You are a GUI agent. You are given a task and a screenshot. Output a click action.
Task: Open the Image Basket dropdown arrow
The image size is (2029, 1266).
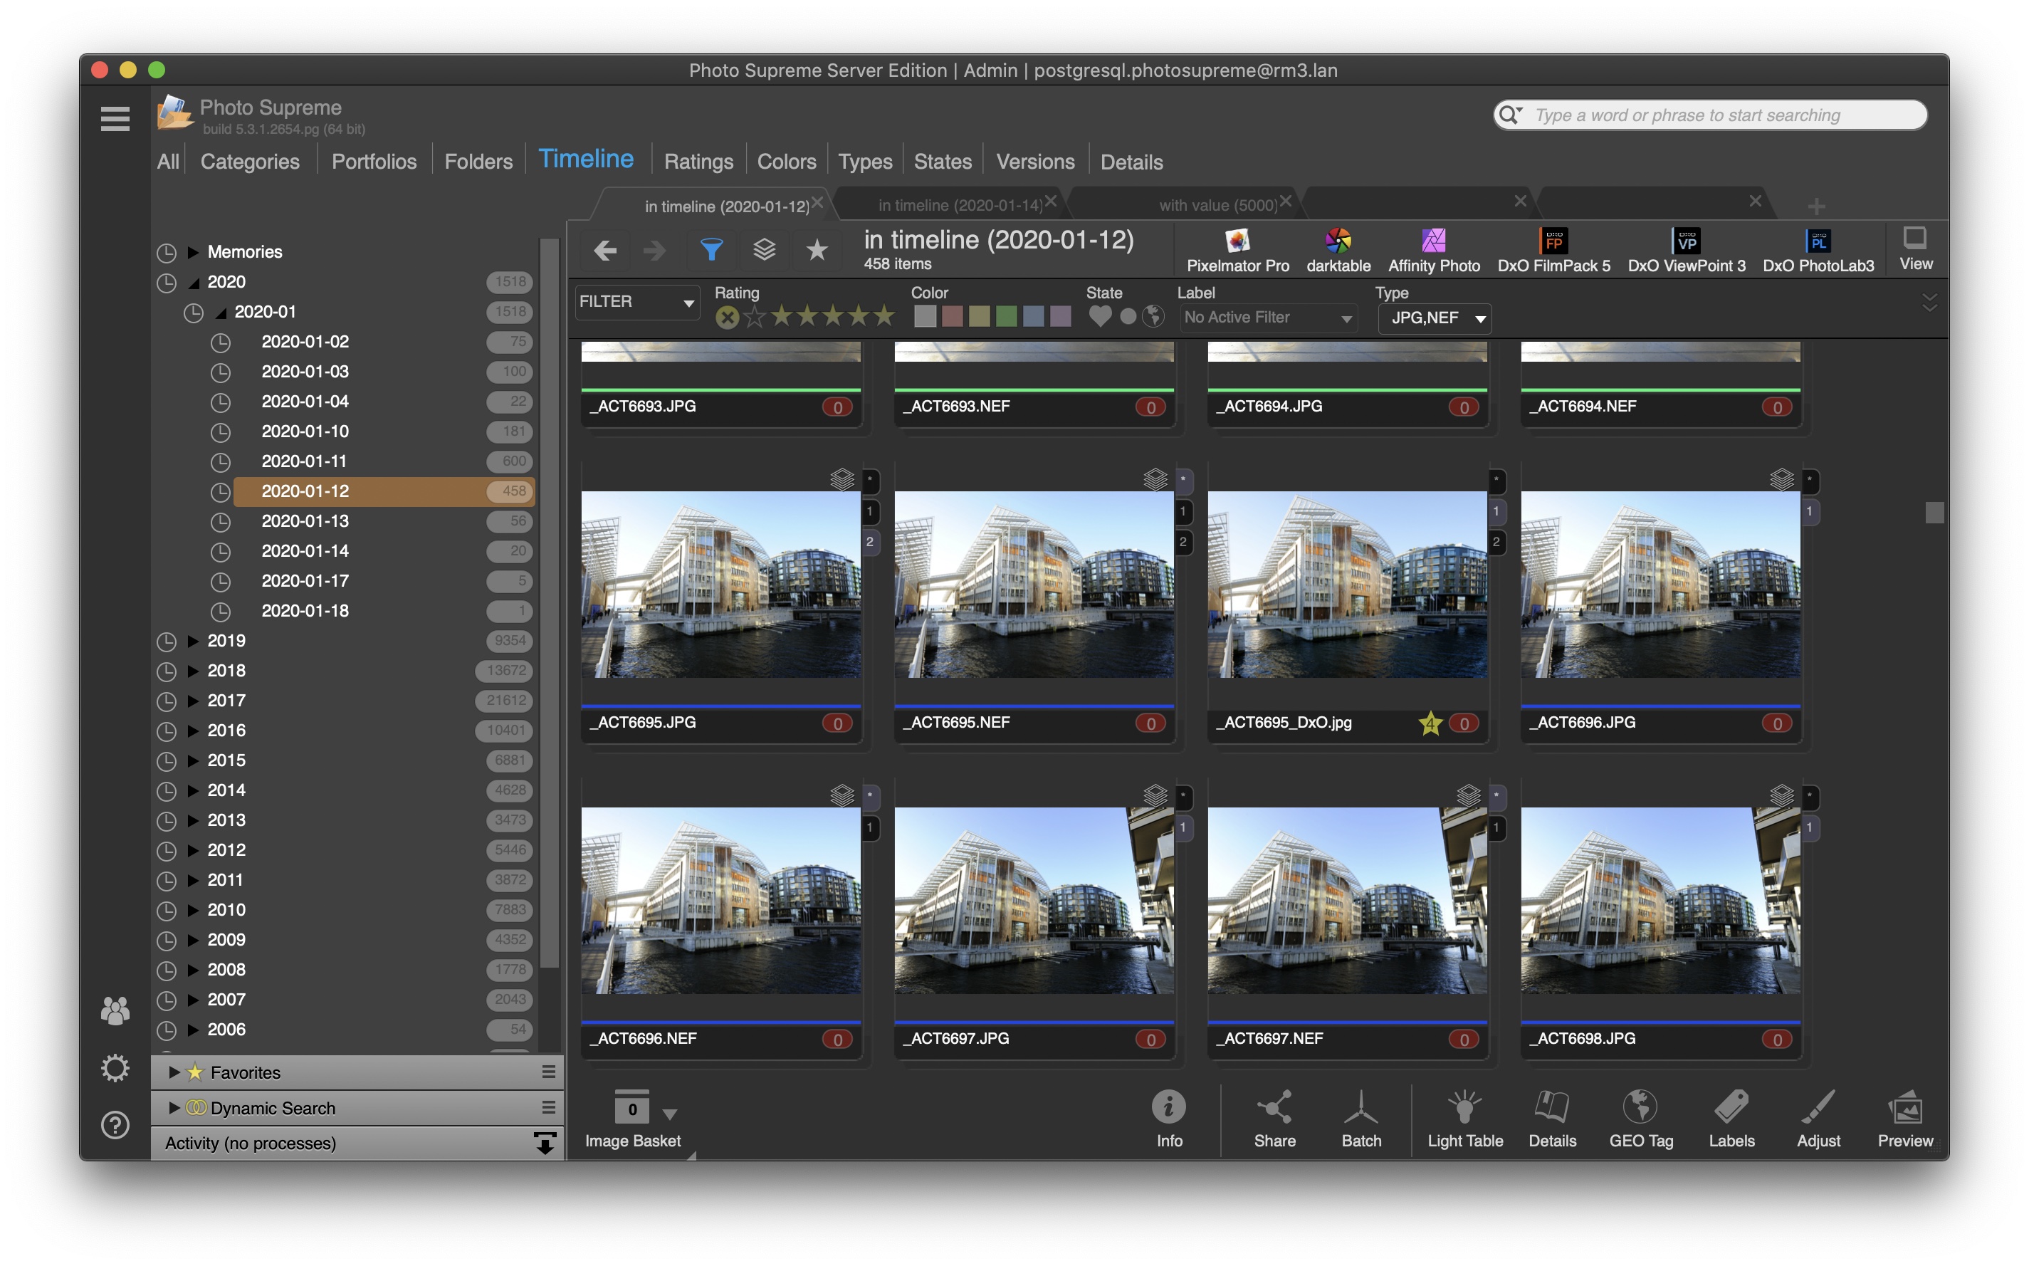[x=669, y=1114]
